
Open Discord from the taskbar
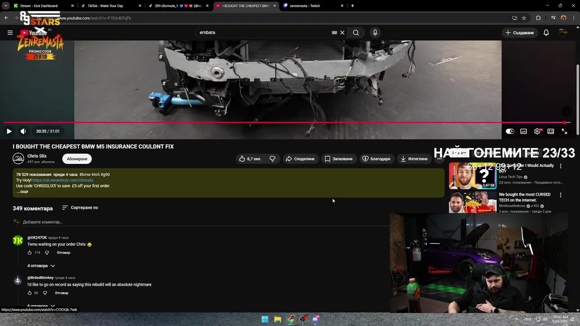coord(315,319)
